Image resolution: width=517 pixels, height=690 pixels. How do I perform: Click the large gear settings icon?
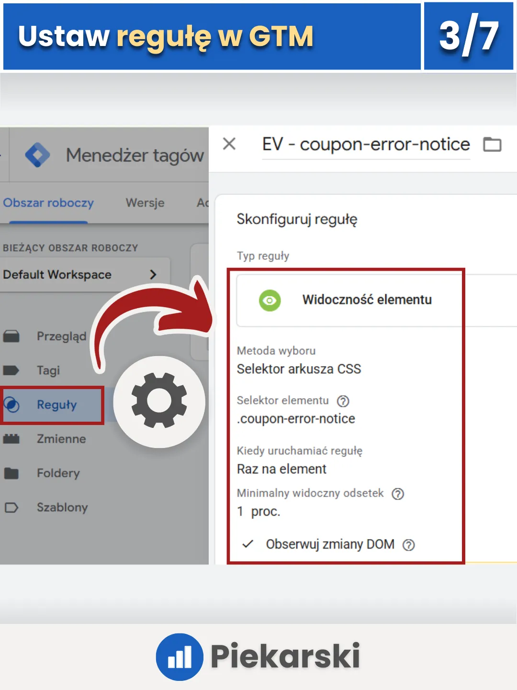[x=159, y=401]
